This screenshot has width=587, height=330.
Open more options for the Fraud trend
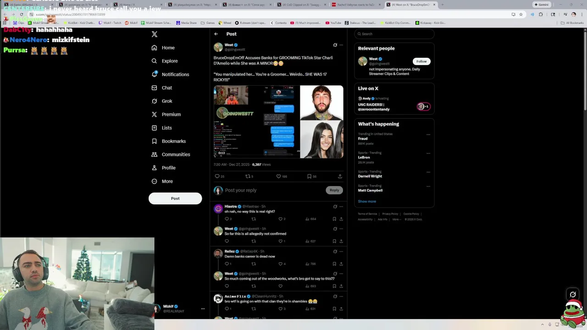click(428, 135)
